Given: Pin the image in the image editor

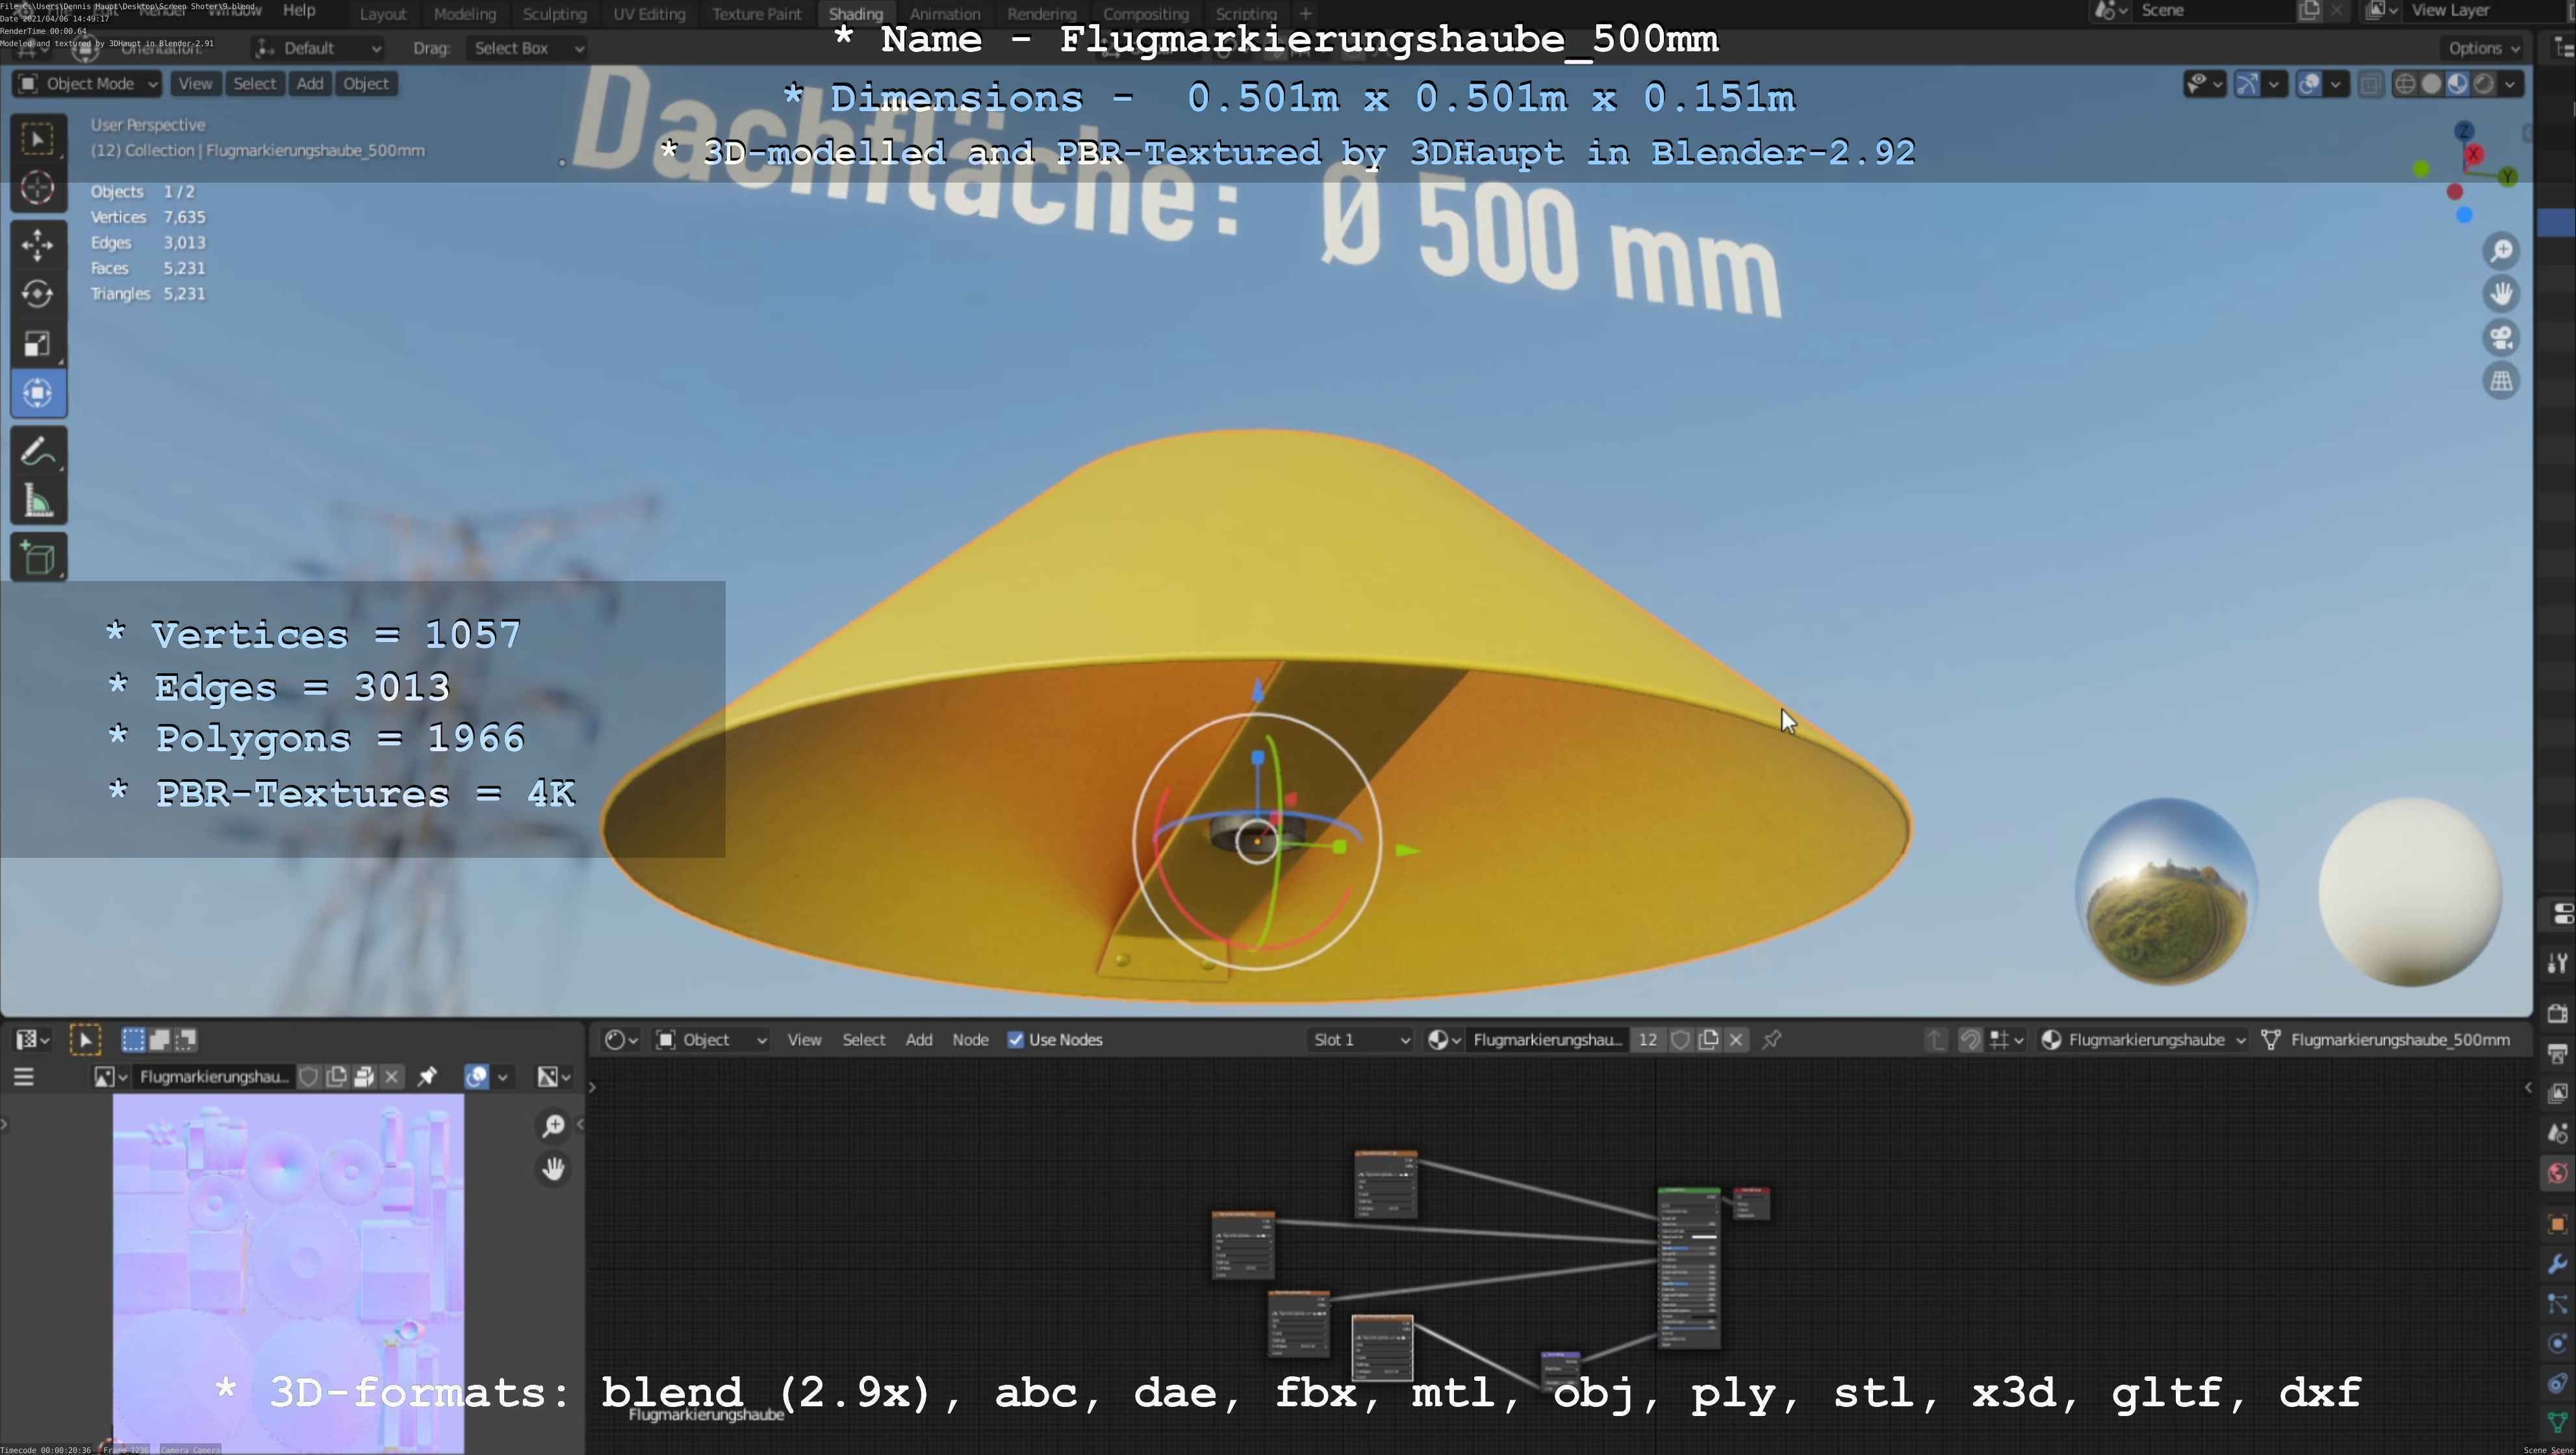Looking at the screenshot, I should click(427, 1077).
